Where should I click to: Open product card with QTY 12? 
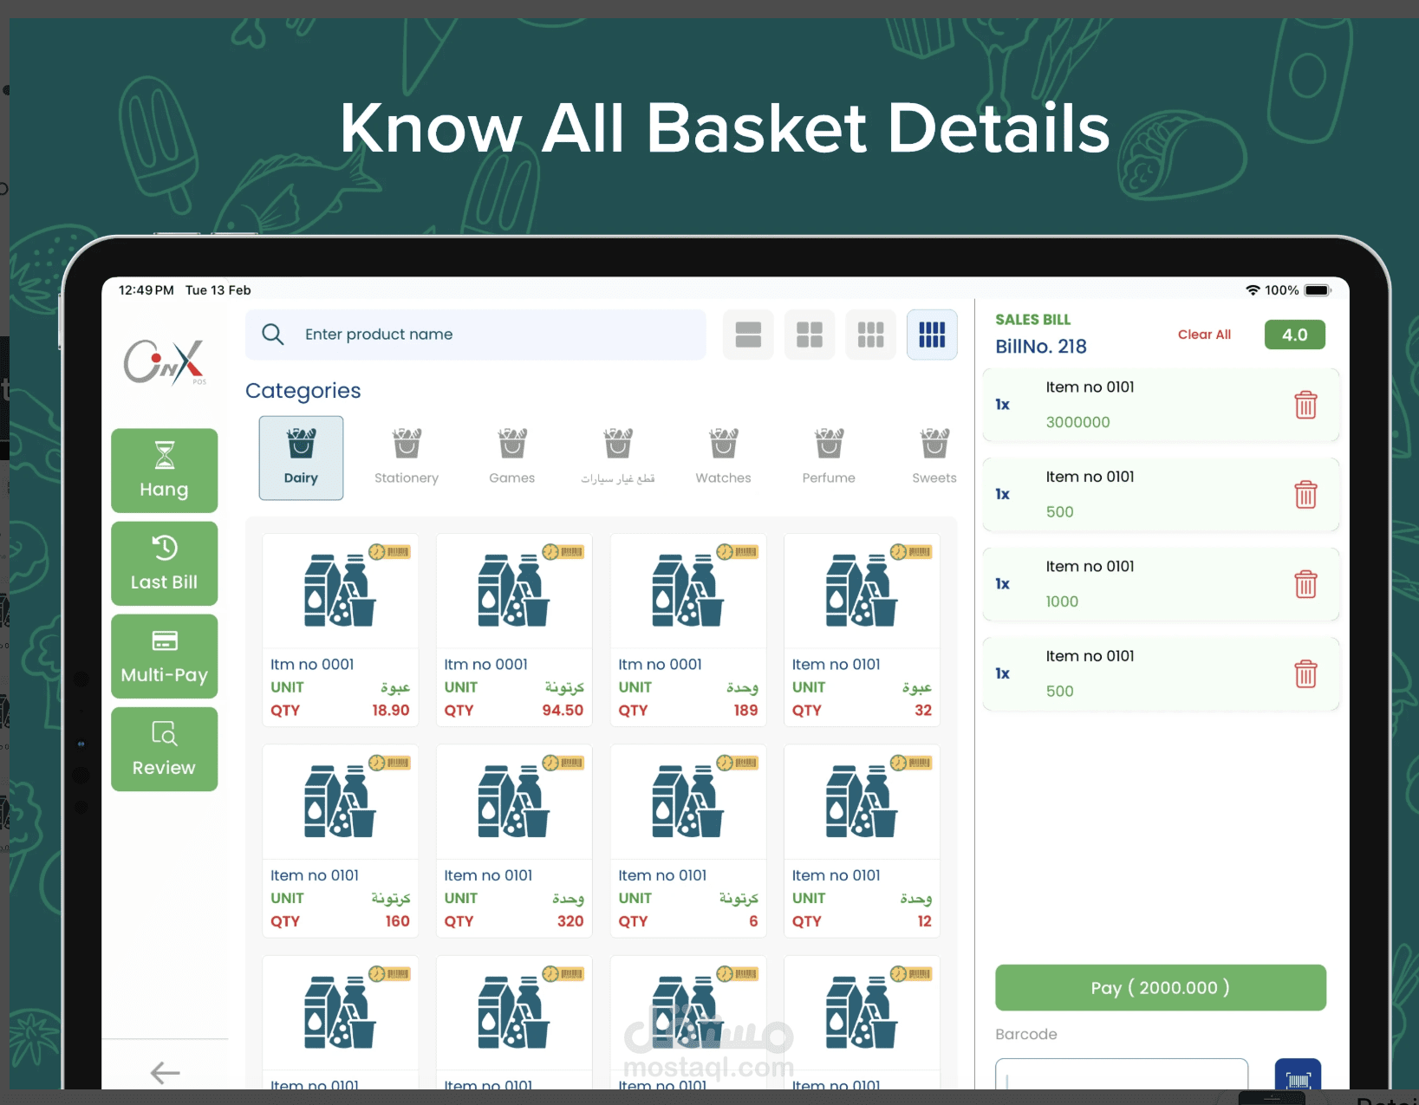click(x=862, y=842)
